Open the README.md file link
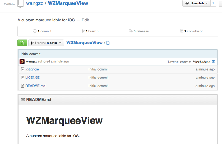The image size is (222, 144). click(x=36, y=86)
